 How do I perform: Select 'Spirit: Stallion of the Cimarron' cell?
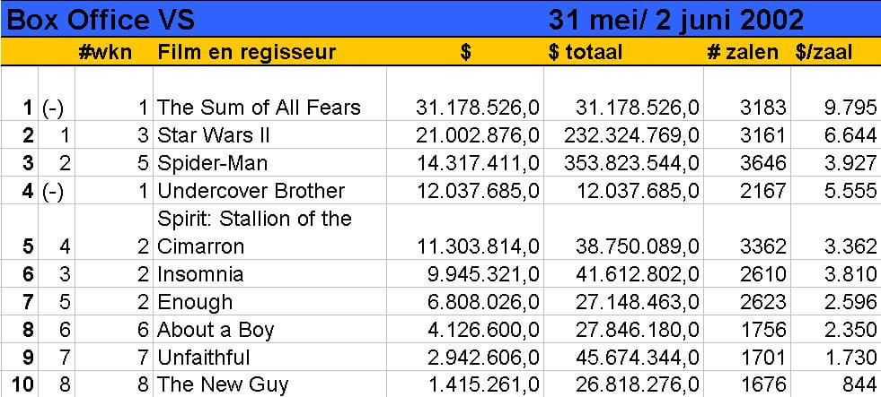click(254, 231)
